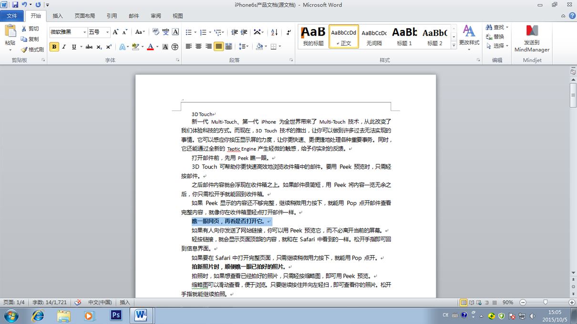
Task: Toggle Italic formatting
Action: [64, 47]
